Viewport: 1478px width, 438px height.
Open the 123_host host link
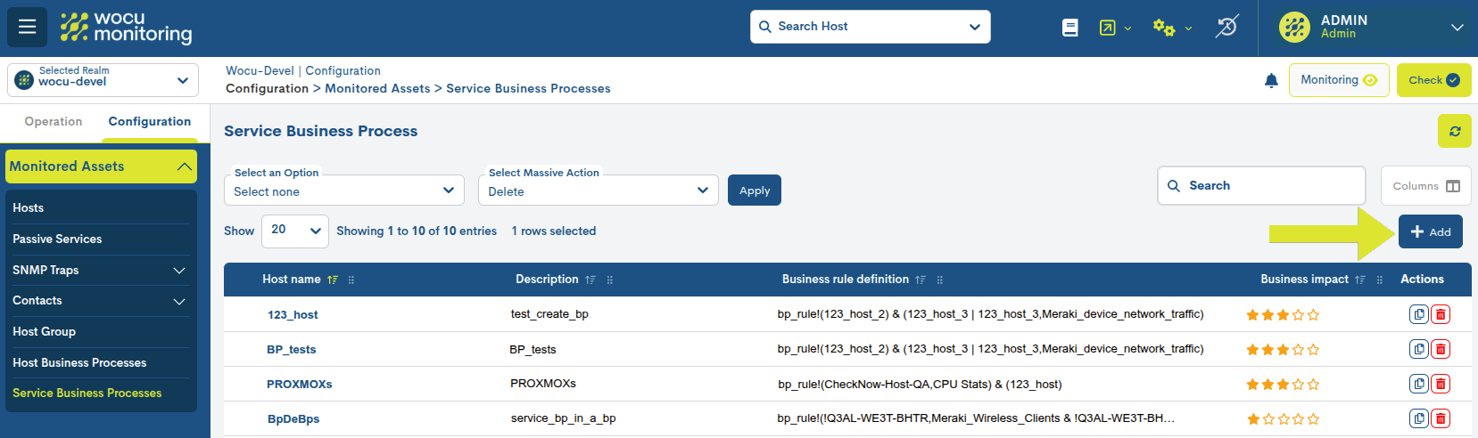[x=293, y=314]
